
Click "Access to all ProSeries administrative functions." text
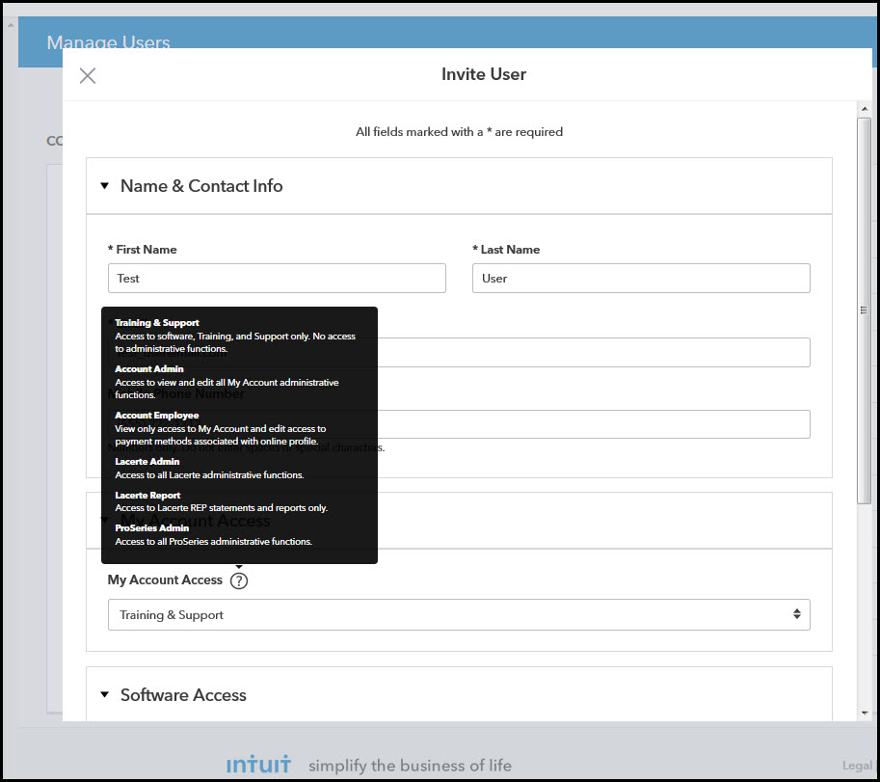(x=214, y=542)
